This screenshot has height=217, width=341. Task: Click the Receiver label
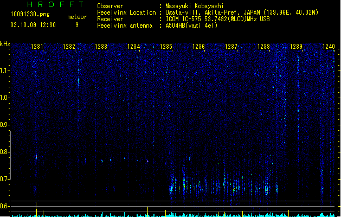110,19
